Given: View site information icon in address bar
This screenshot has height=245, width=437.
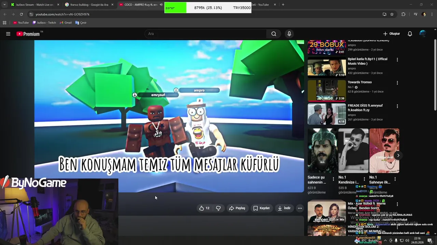Looking at the screenshot, I should point(31,14).
